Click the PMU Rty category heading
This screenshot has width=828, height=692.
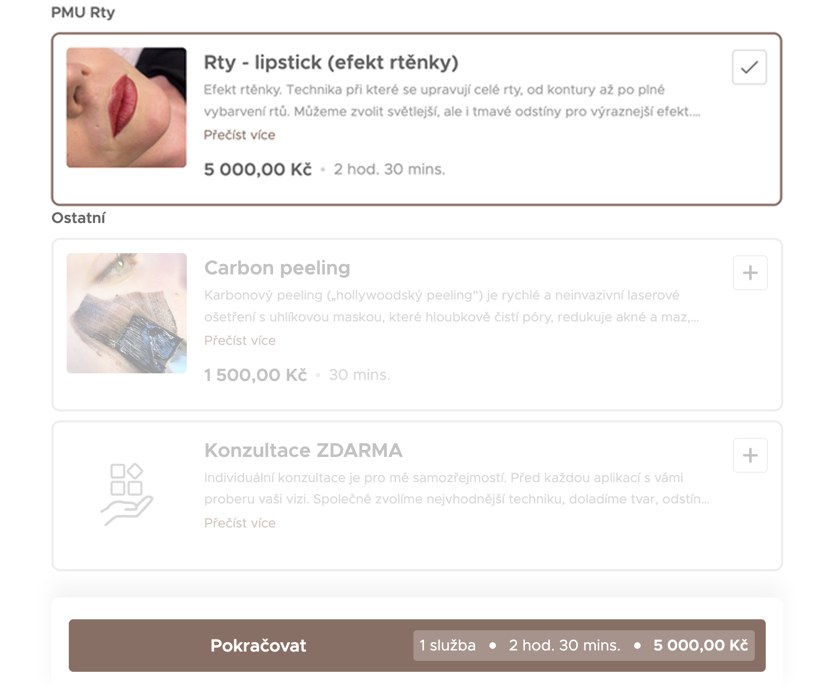coord(83,12)
